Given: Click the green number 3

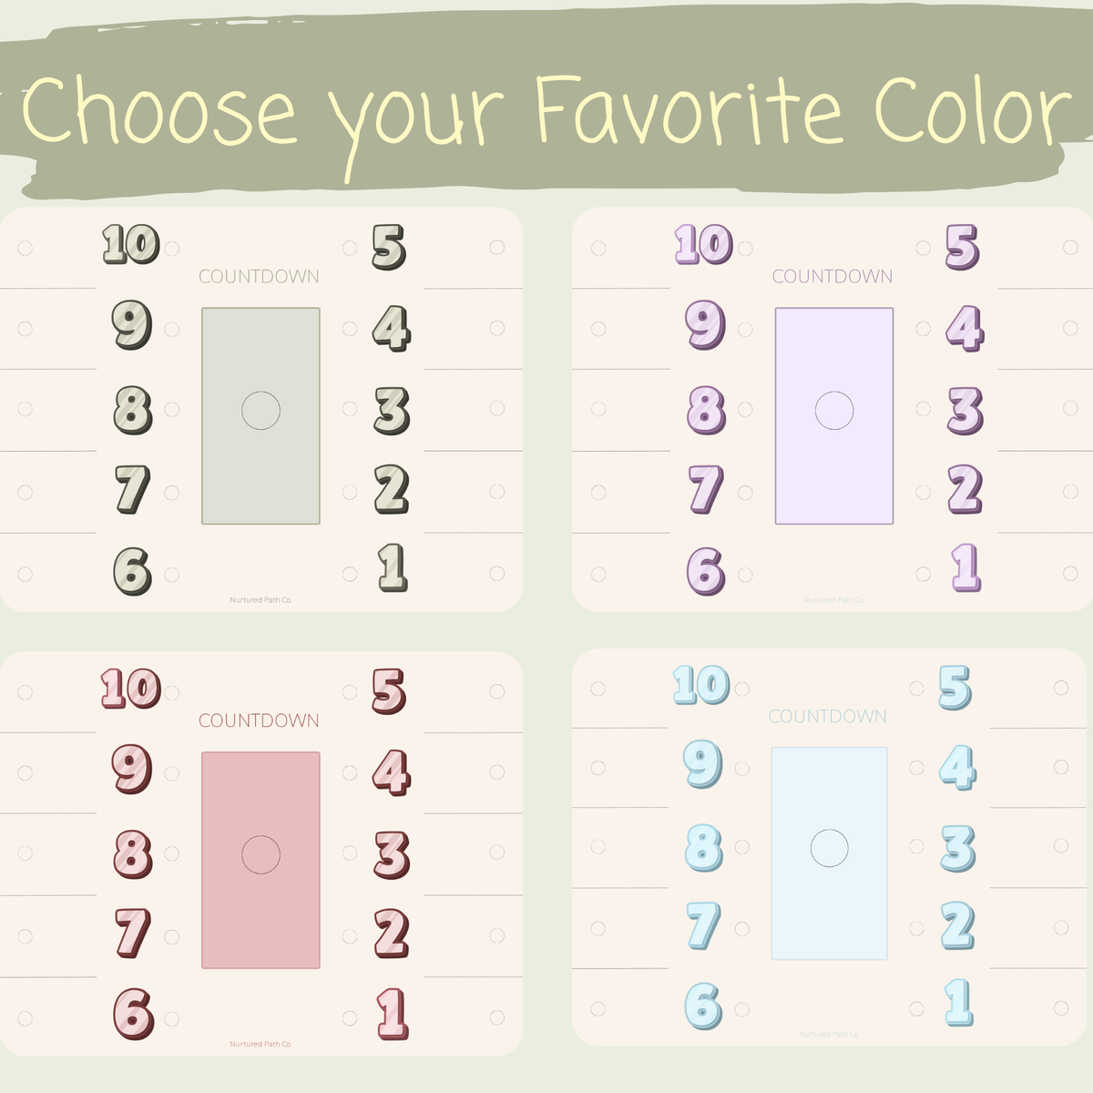Looking at the screenshot, I should [x=392, y=411].
